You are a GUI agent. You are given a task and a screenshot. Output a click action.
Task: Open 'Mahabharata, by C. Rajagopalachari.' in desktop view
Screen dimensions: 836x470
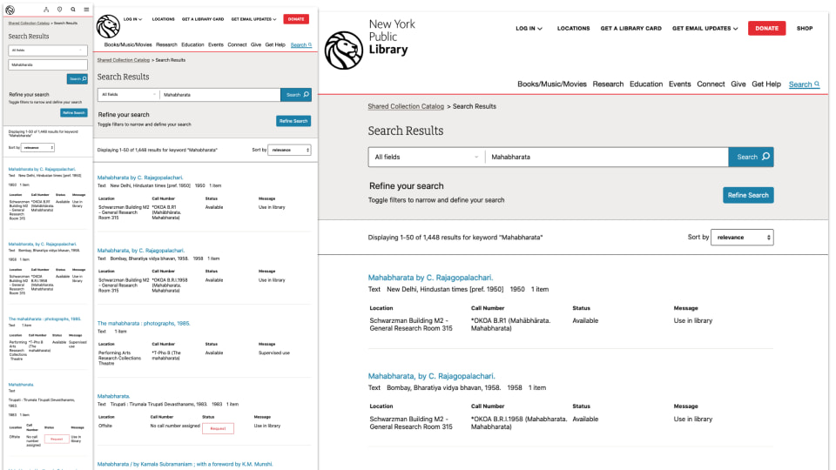(x=431, y=376)
